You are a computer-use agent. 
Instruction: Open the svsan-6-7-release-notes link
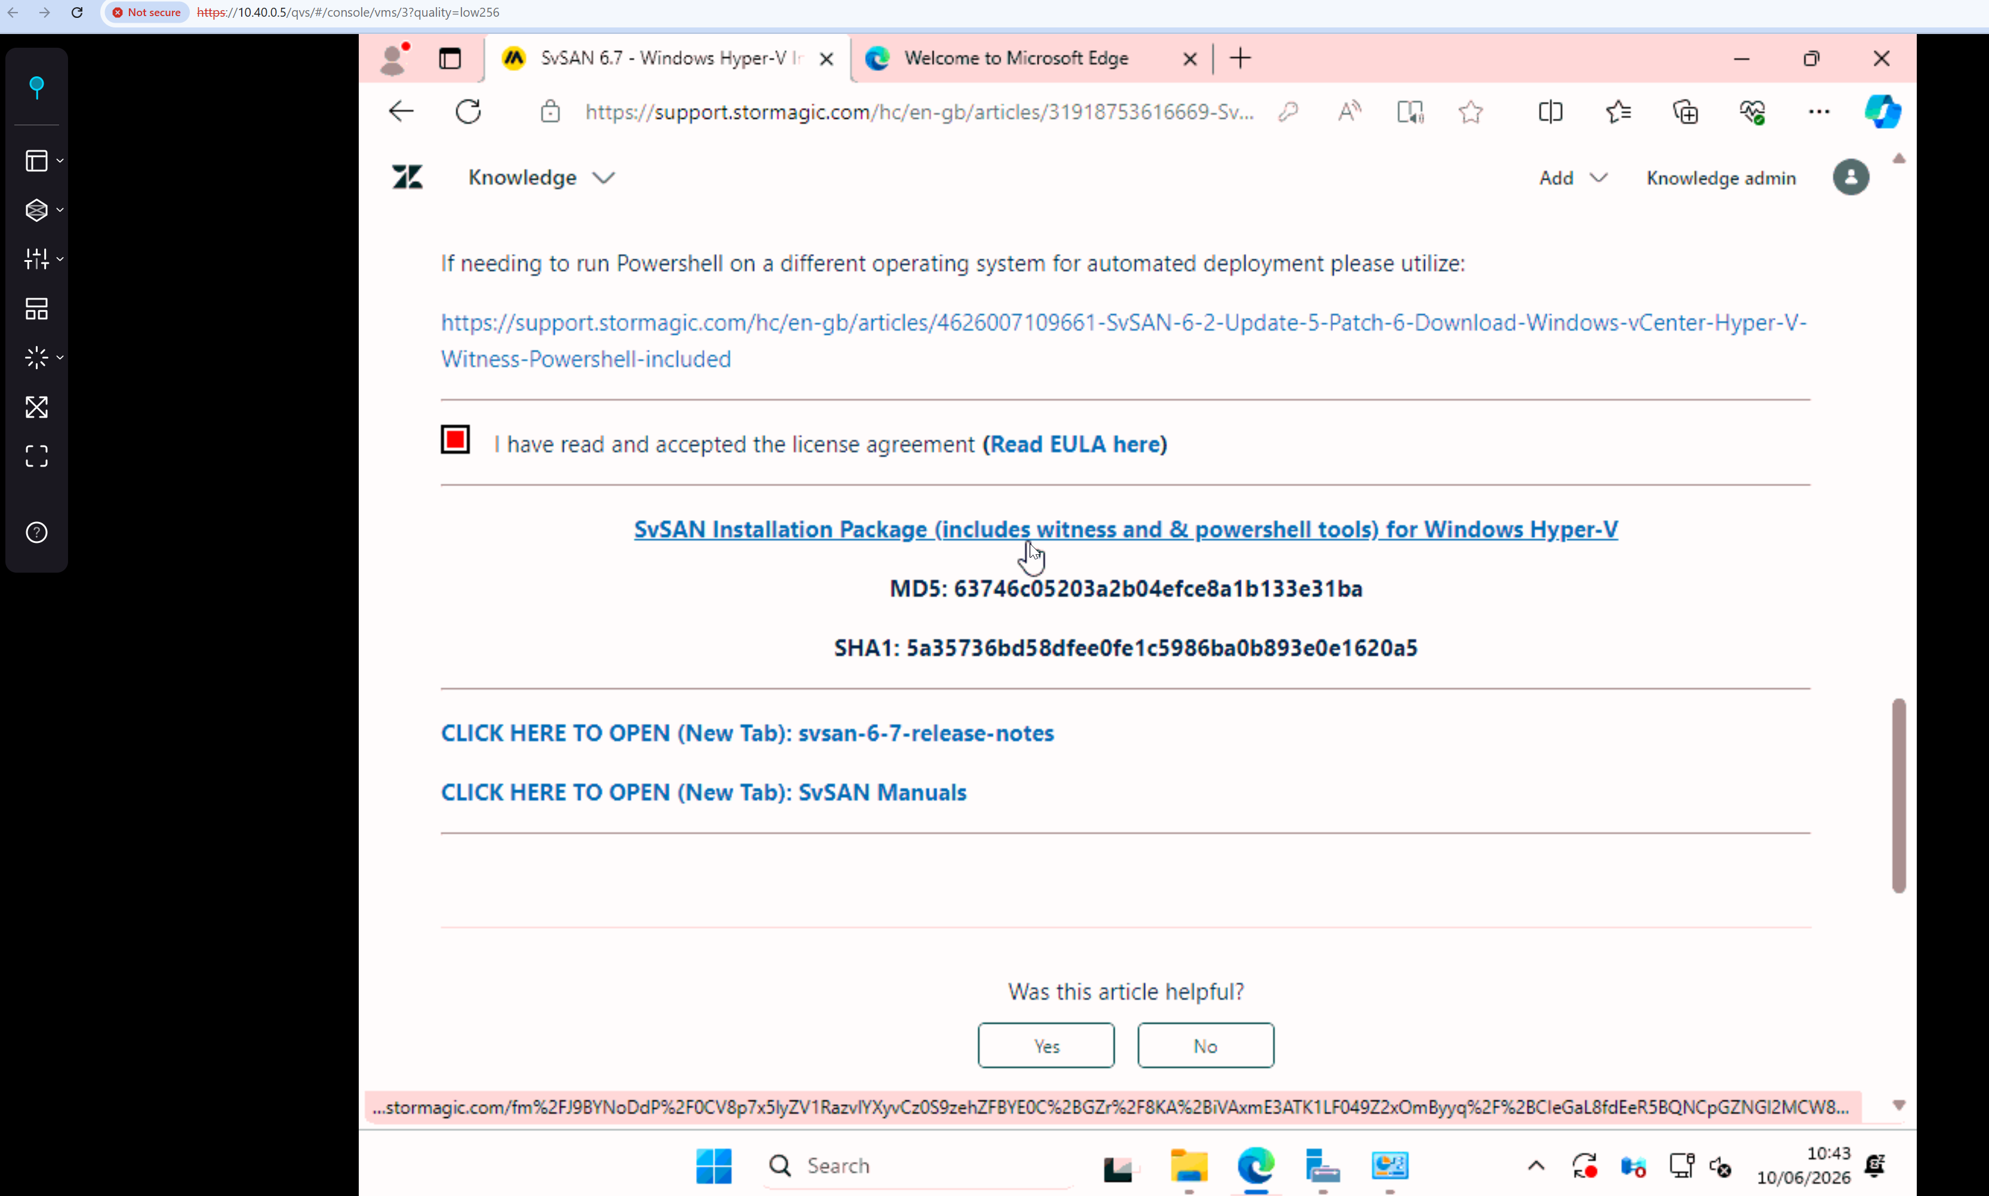[747, 733]
